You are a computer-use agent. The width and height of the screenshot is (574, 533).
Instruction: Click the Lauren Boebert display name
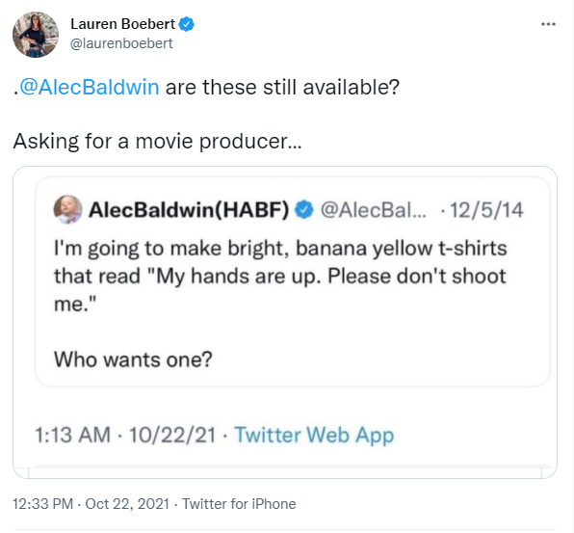tap(122, 24)
